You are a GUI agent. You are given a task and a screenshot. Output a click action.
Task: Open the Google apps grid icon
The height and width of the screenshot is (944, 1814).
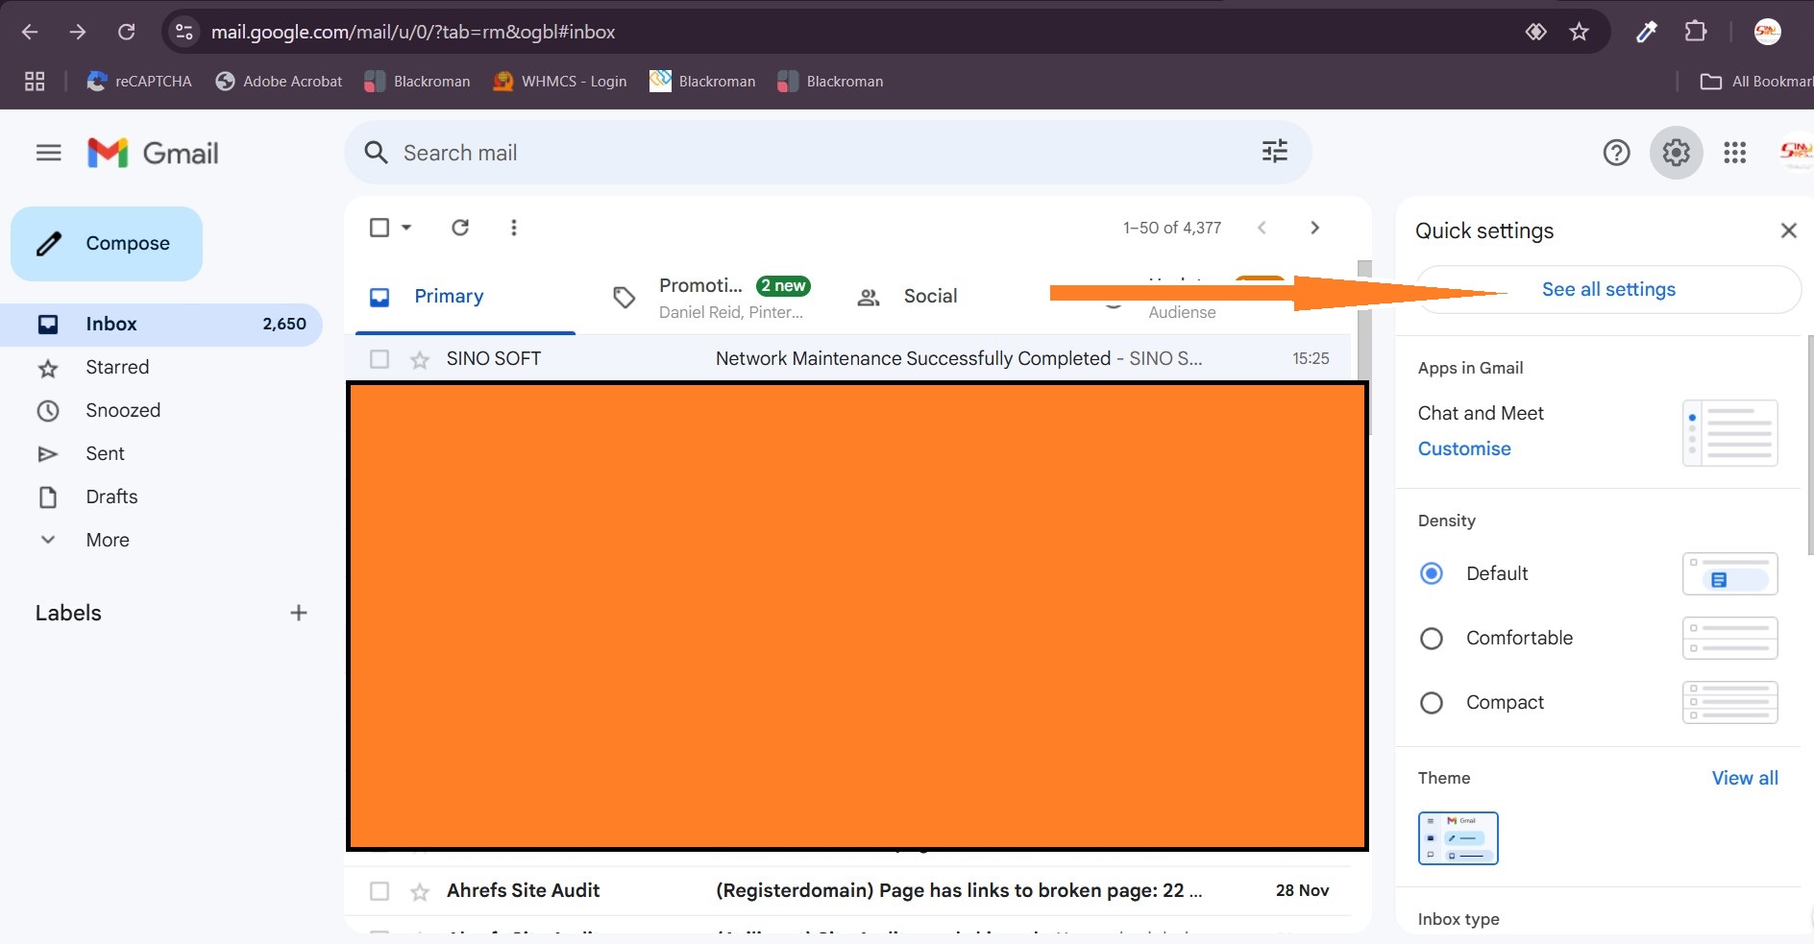coord(1734,153)
